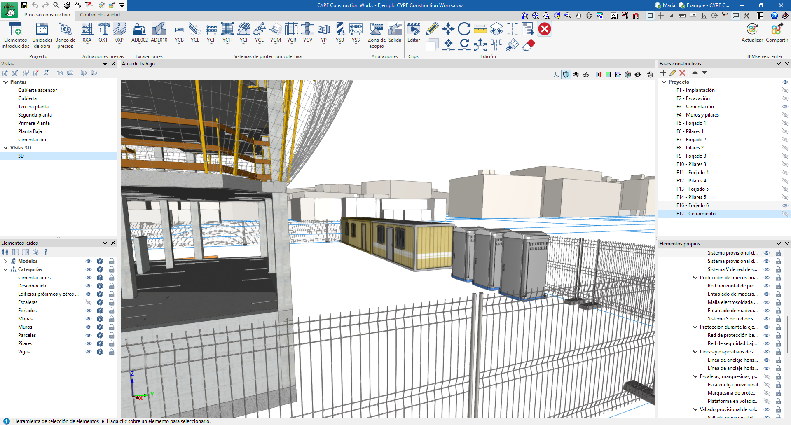Click the red delete icon in Edición
The width and height of the screenshot is (791, 425).
pos(545,29)
